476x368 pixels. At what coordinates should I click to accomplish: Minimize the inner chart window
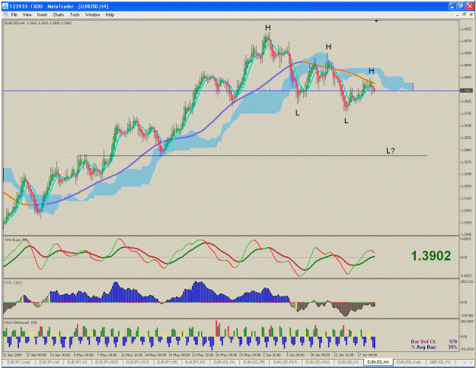click(x=458, y=14)
